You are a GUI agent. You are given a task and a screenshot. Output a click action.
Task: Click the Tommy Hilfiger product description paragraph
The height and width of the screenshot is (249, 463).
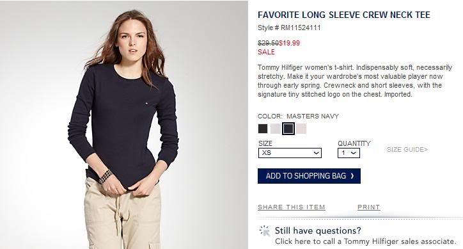355,81
